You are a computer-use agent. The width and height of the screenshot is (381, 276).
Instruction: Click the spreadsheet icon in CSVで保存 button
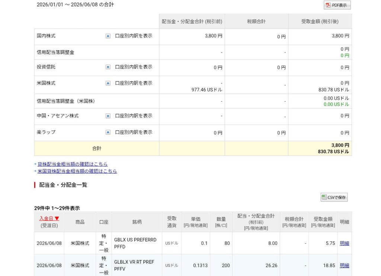(324, 197)
